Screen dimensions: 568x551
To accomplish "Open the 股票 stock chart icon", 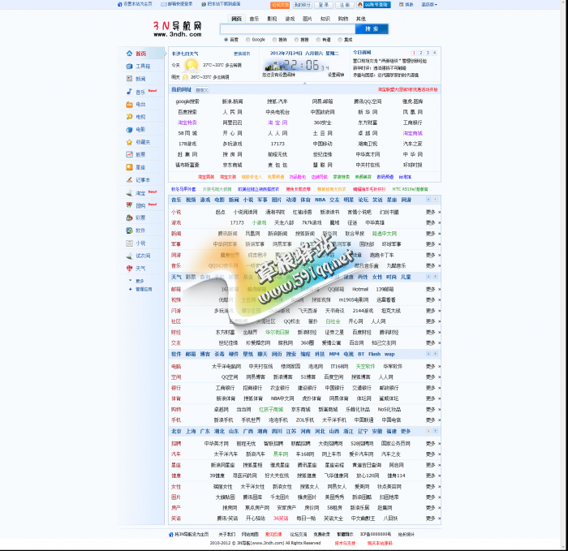I will [129, 154].
